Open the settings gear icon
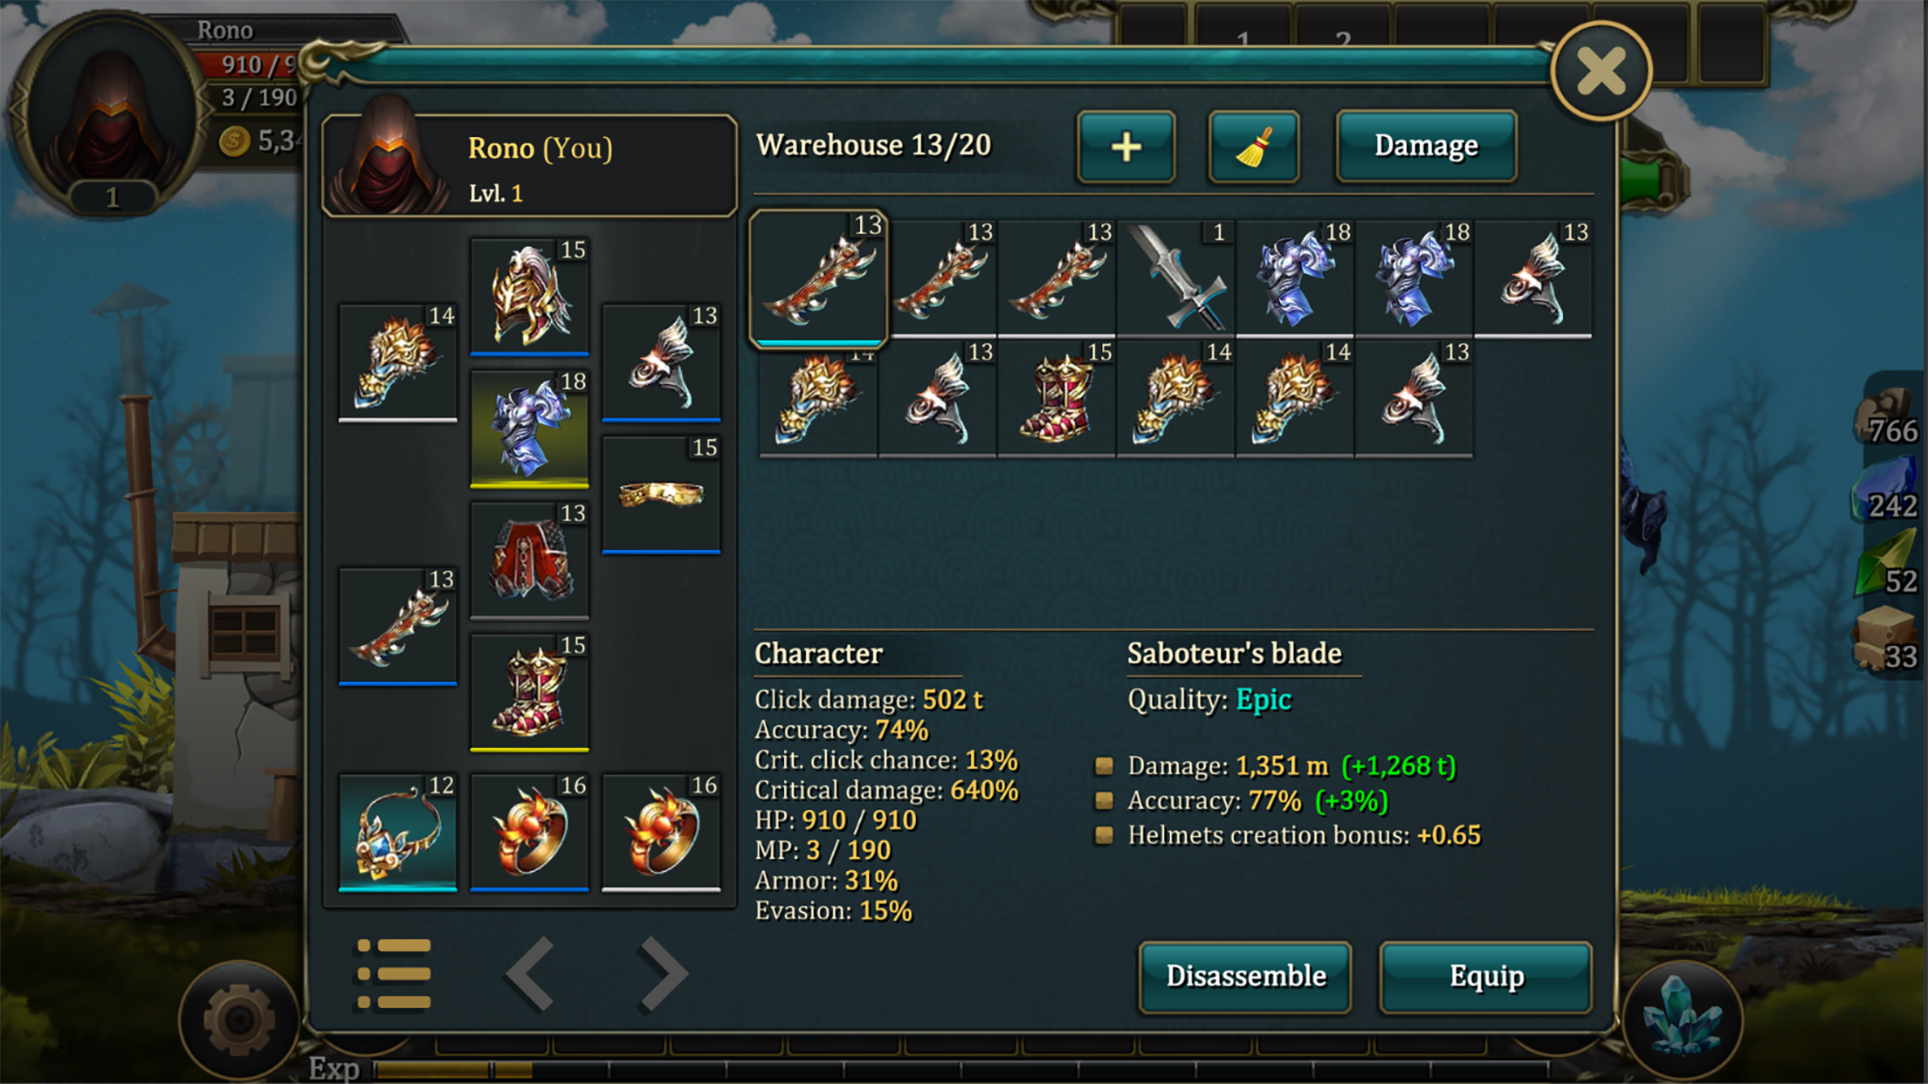This screenshot has height=1084, width=1928. [x=239, y=1019]
